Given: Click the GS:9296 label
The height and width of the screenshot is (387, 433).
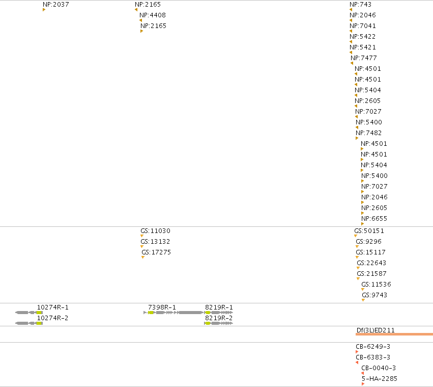Looking at the screenshot, I should (369, 242).
